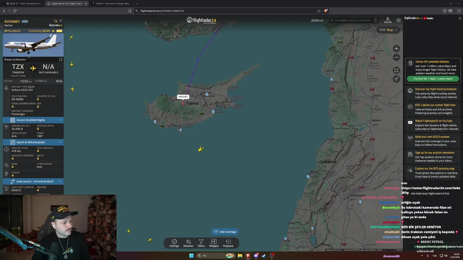Focus the Find flights search field
463x260 pixels.
click(x=353, y=21)
